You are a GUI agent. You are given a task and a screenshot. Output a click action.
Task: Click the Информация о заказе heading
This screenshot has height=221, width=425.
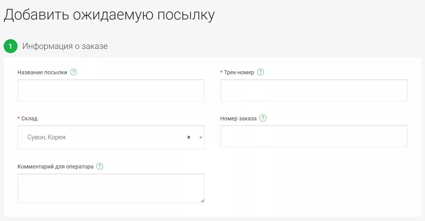(x=65, y=46)
